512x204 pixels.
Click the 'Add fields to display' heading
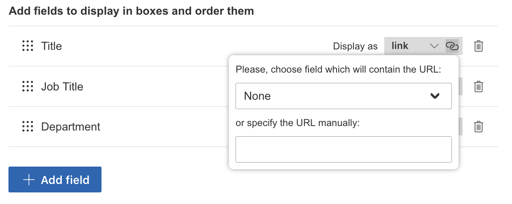(131, 11)
